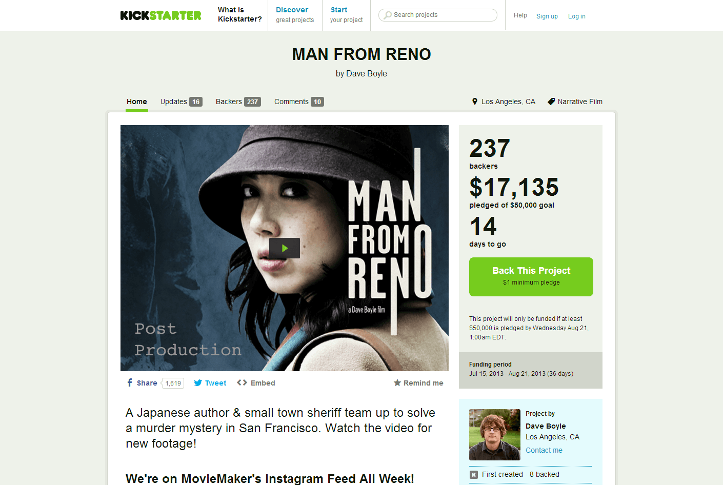
Task: Open the Updates tab
Action: pyautogui.click(x=182, y=102)
